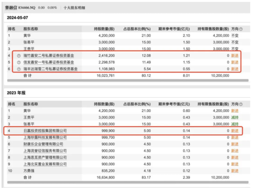The height and width of the screenshot is (188, 253).
Task: Click 不变 in the 2024 黄华 row
Action: (235, 36)
